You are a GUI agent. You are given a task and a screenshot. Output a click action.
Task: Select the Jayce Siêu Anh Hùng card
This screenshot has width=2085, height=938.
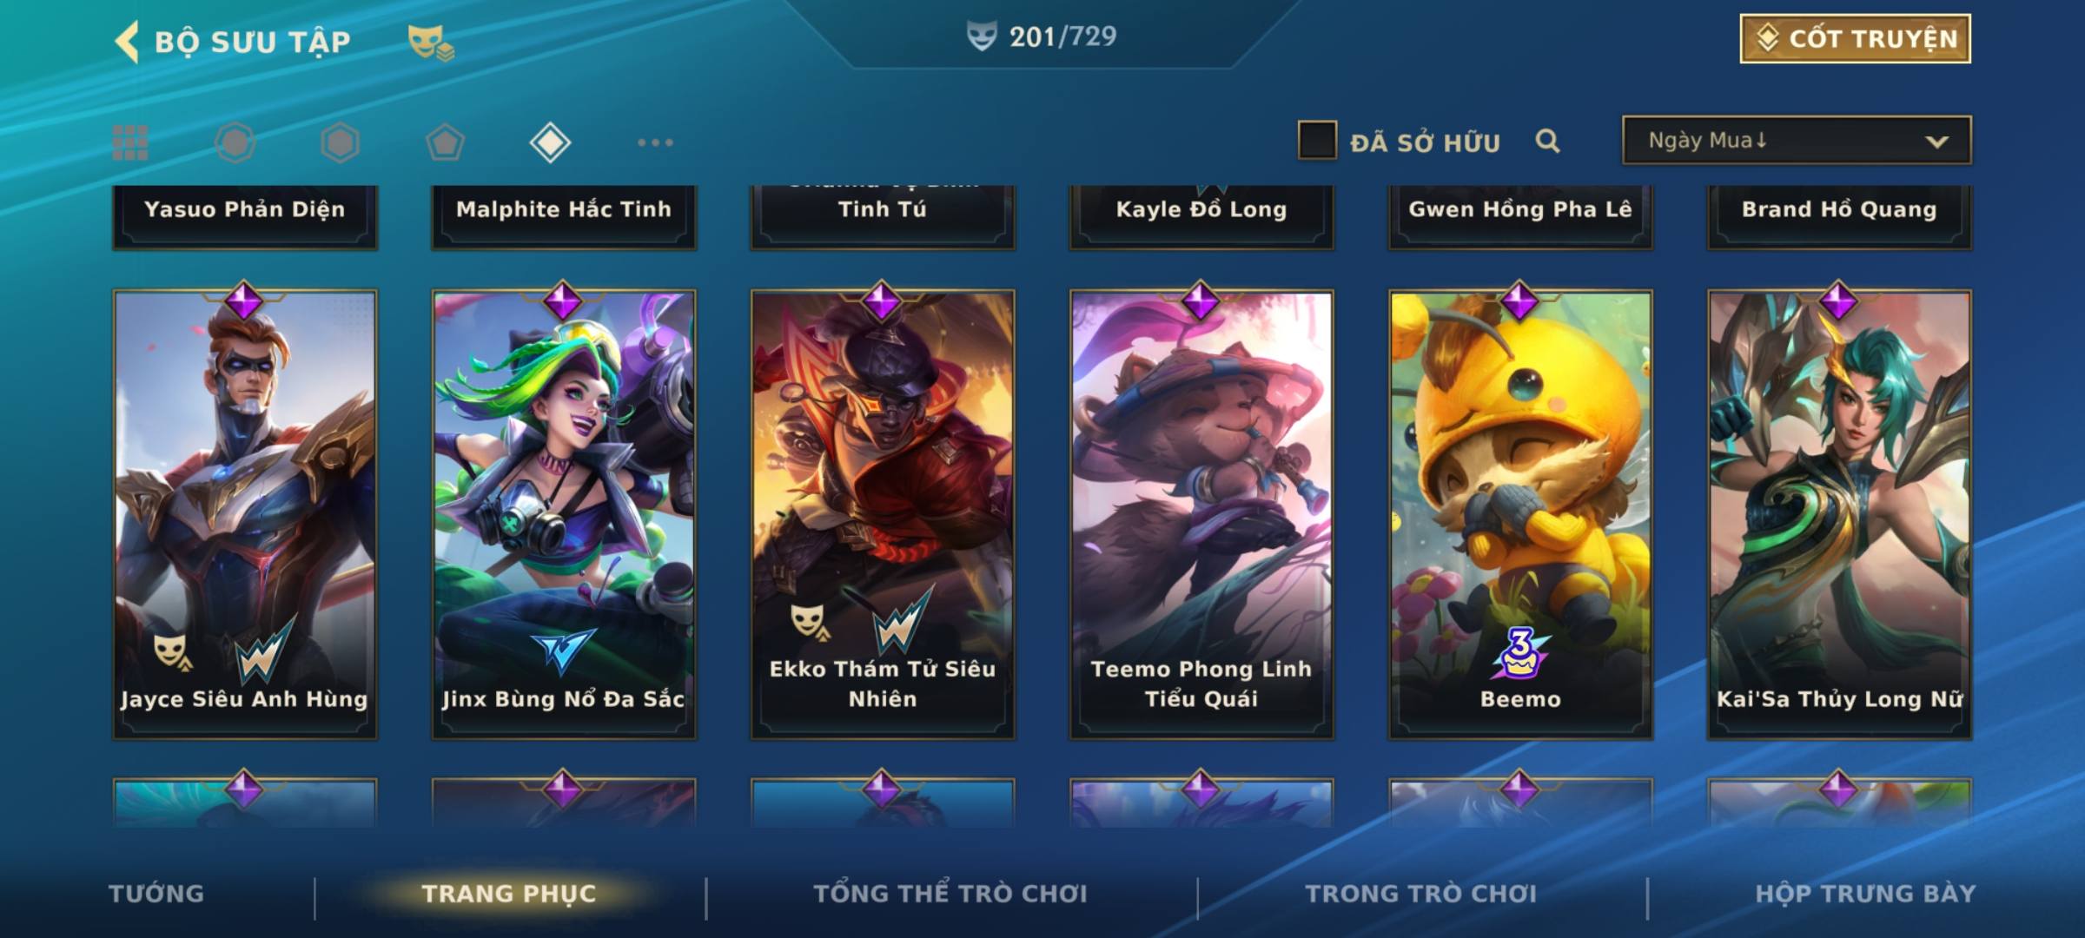coord(245,514)
